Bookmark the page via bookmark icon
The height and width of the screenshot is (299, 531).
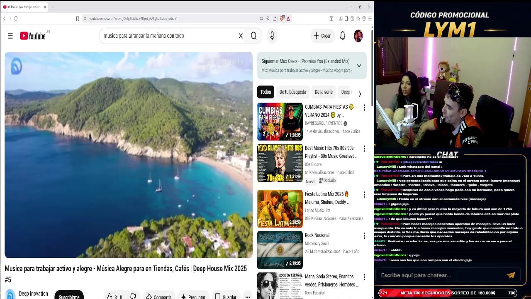coord(77,18)
